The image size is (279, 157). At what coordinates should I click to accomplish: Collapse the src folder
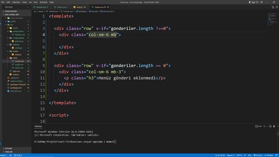tap(11, 24)
